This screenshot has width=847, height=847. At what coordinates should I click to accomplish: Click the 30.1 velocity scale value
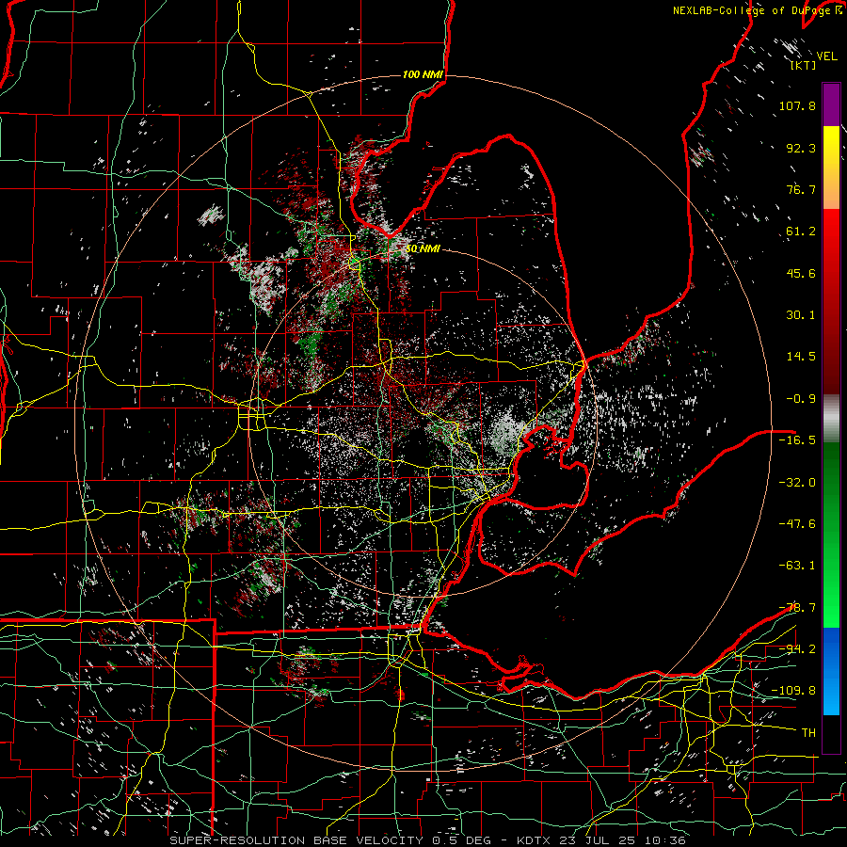tap(801, 315)
